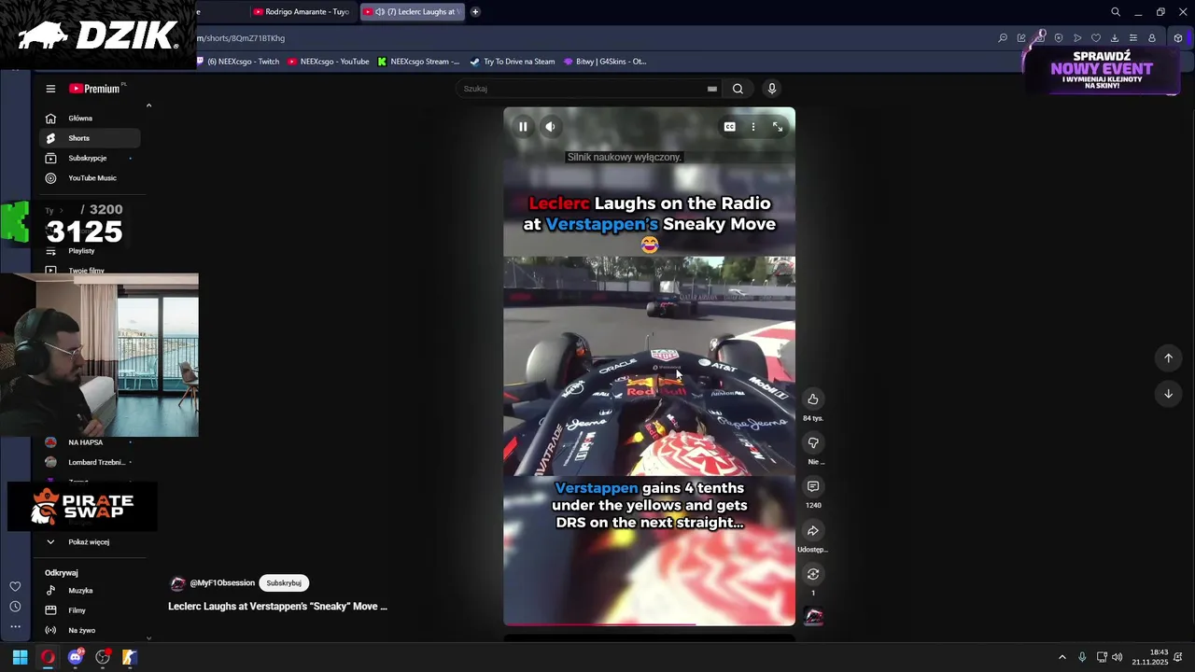1195x672 pixels.
Task: Open the Windows Start button
Action: (20, 657)
